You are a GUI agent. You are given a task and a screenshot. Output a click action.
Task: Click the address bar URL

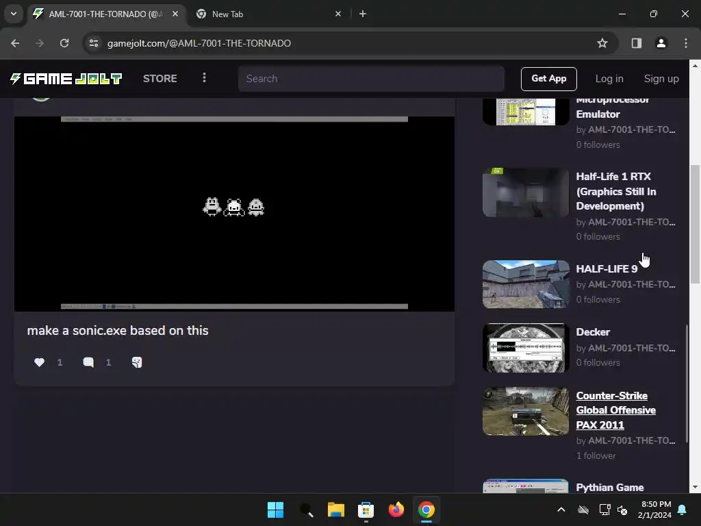pyautogui.click(x=199, y=43)
